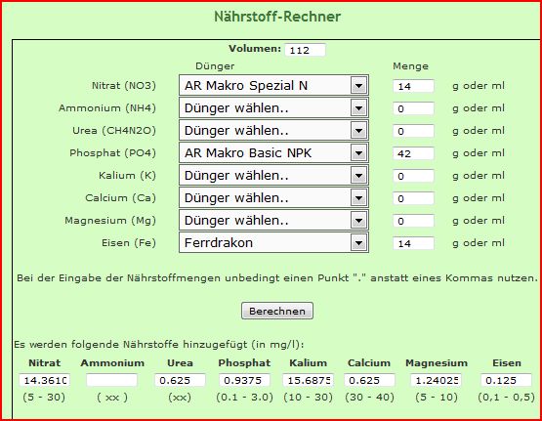The width and height of the screenshot is (542, 421).
Task: Focus the Eisen amount input field
Action: click(413, 243)
